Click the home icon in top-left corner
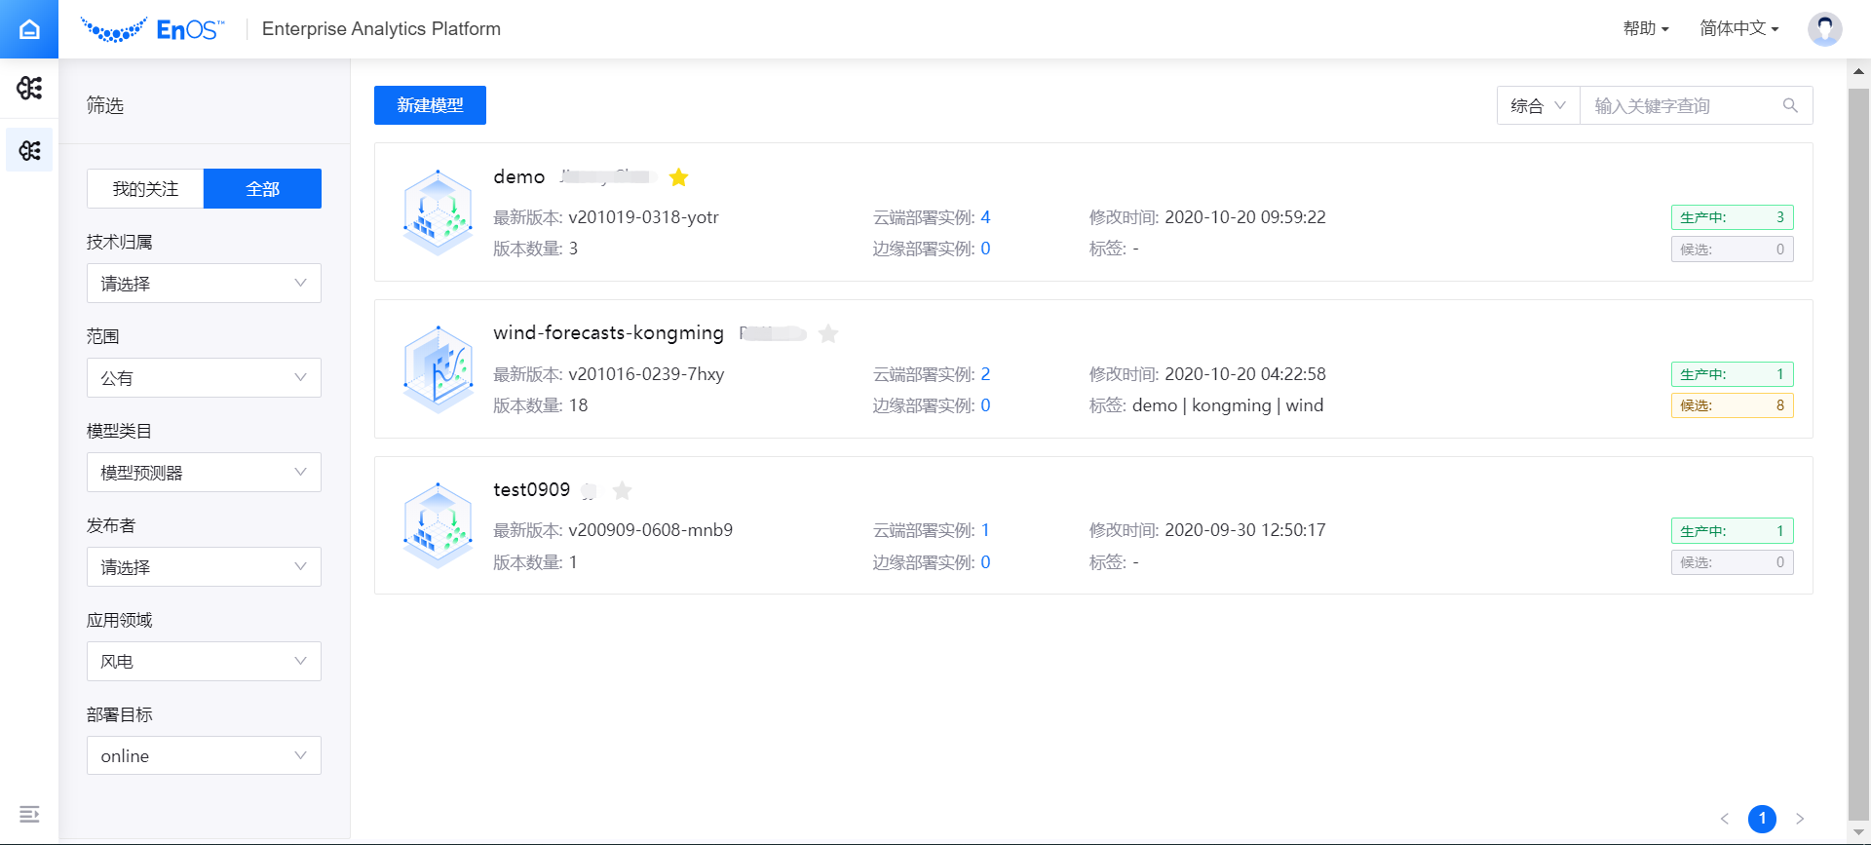Screen dimensions: 1871x845 [x=29, y=29]
